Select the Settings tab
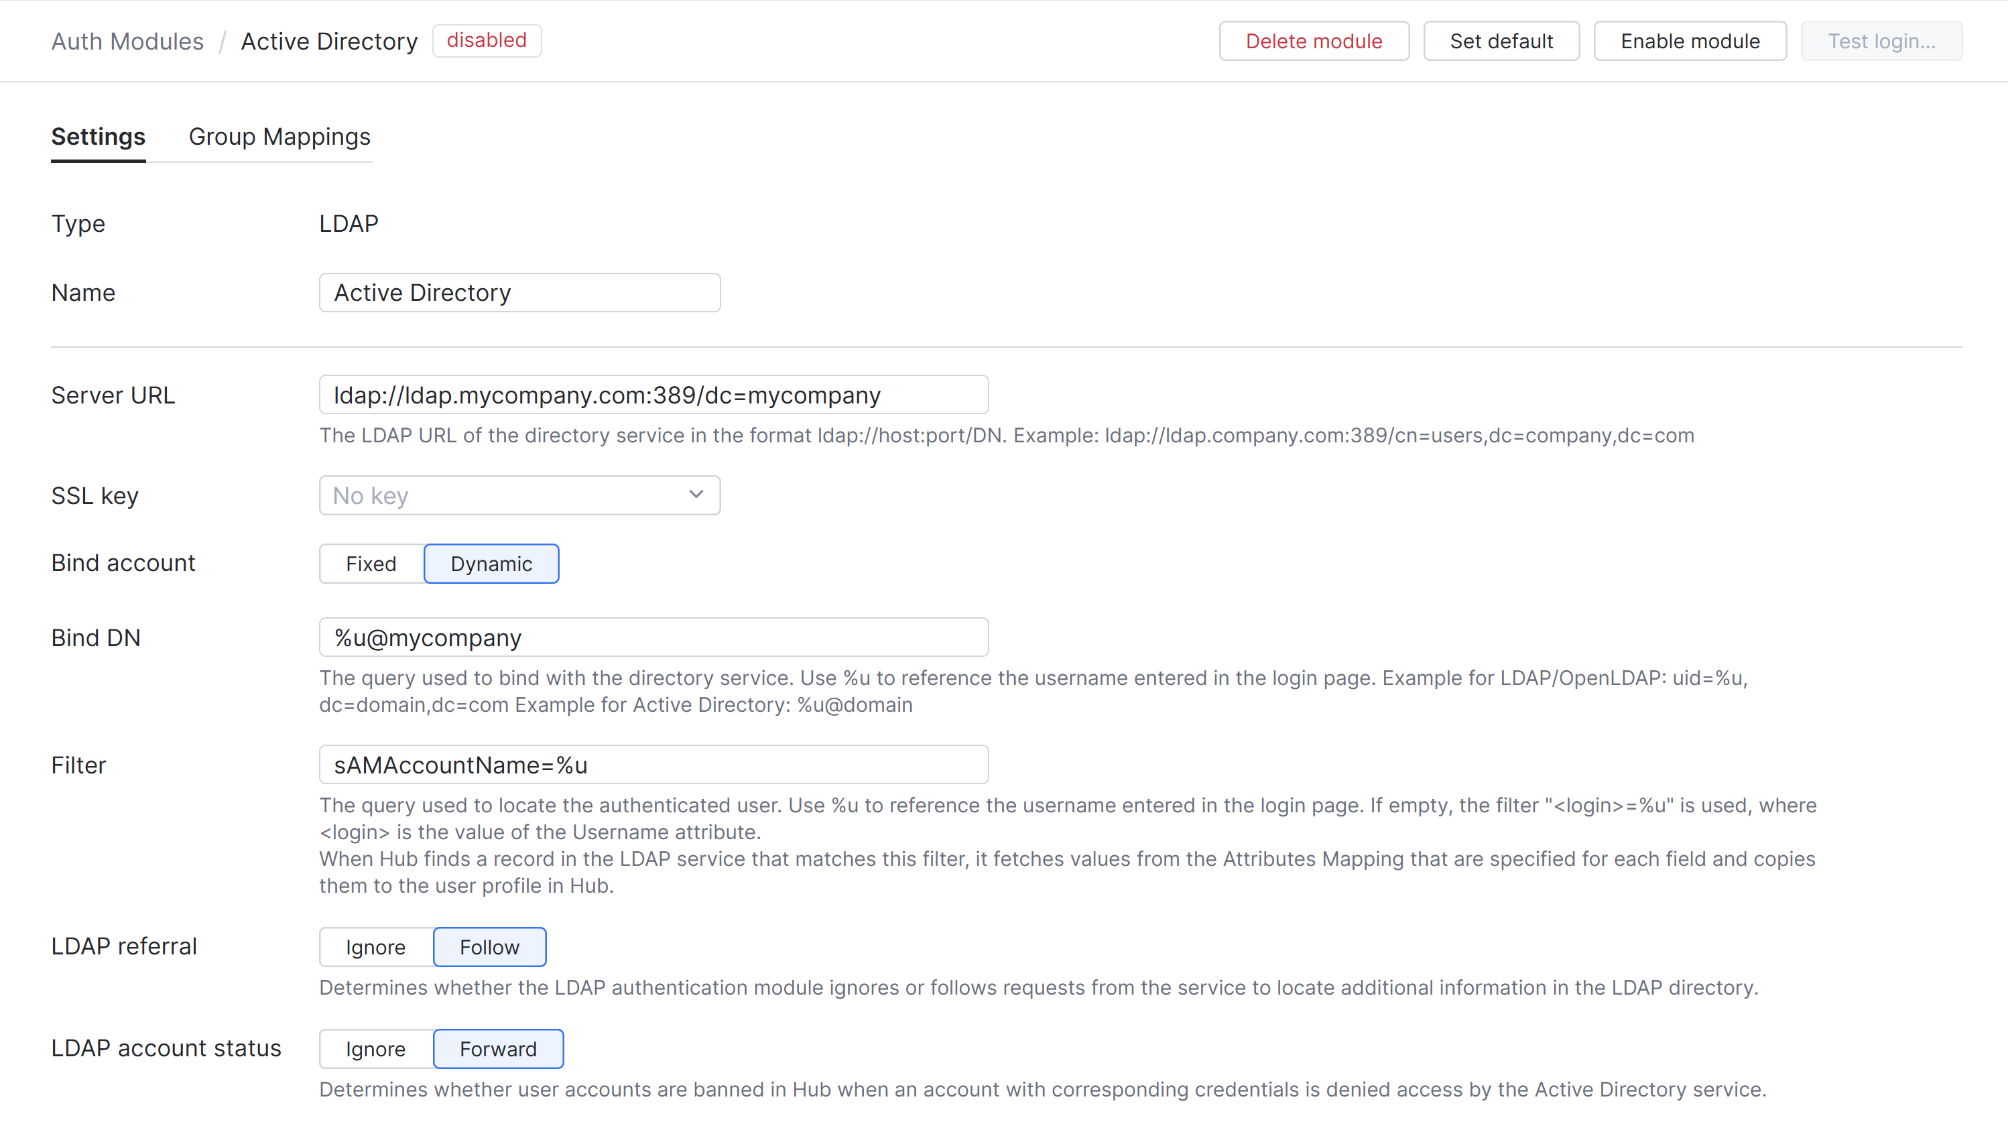Image resolution: width=2008 pixels, height=1128 pixels. [97, 137]
